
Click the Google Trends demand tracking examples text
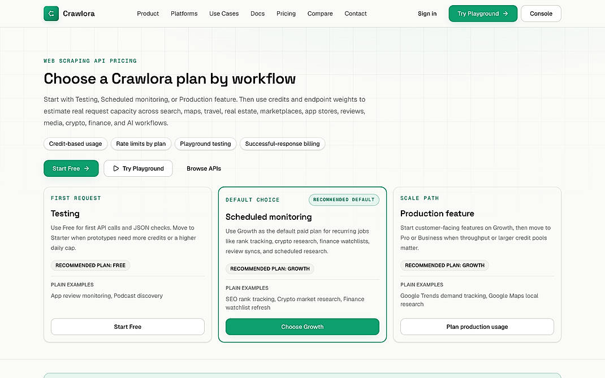coord(469,299)
